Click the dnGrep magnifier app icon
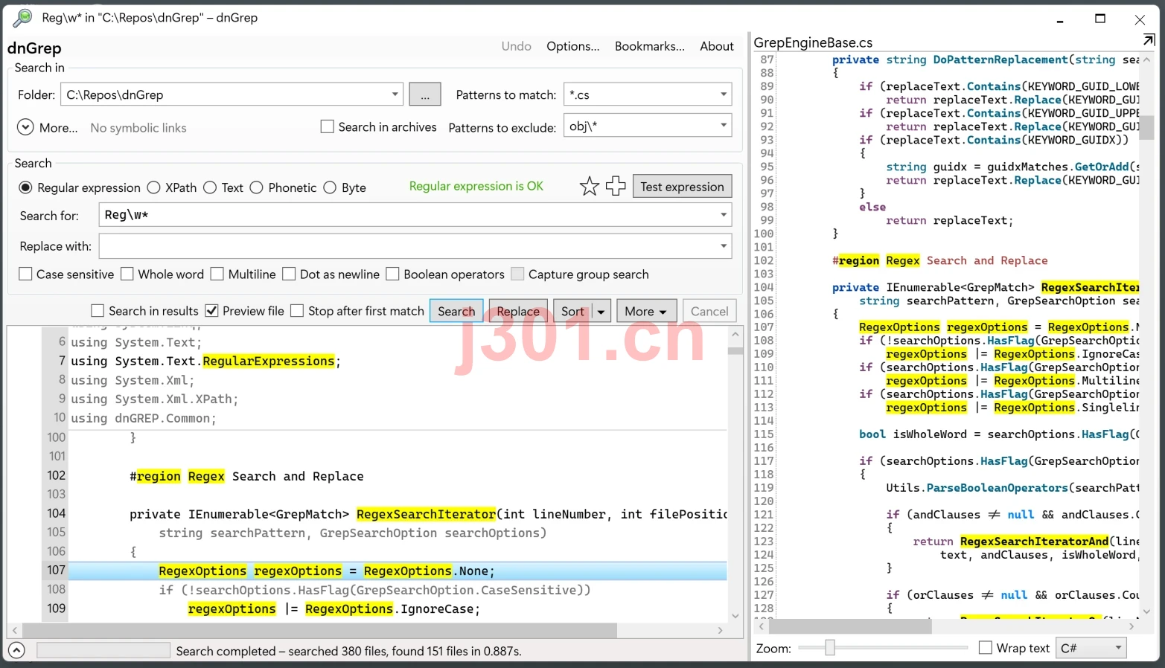This screenshot has width=1165, height=668. click(23, 18)
